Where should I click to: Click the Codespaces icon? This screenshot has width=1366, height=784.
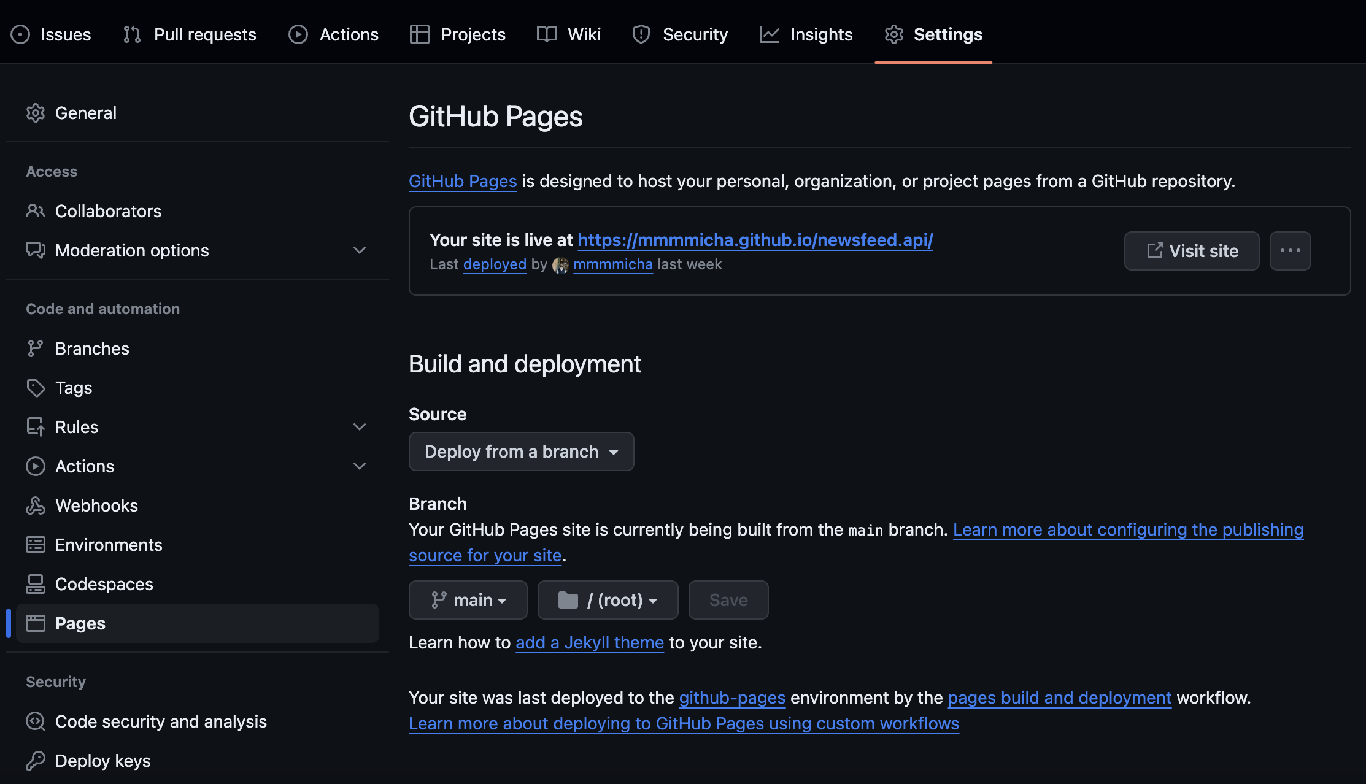36,584
